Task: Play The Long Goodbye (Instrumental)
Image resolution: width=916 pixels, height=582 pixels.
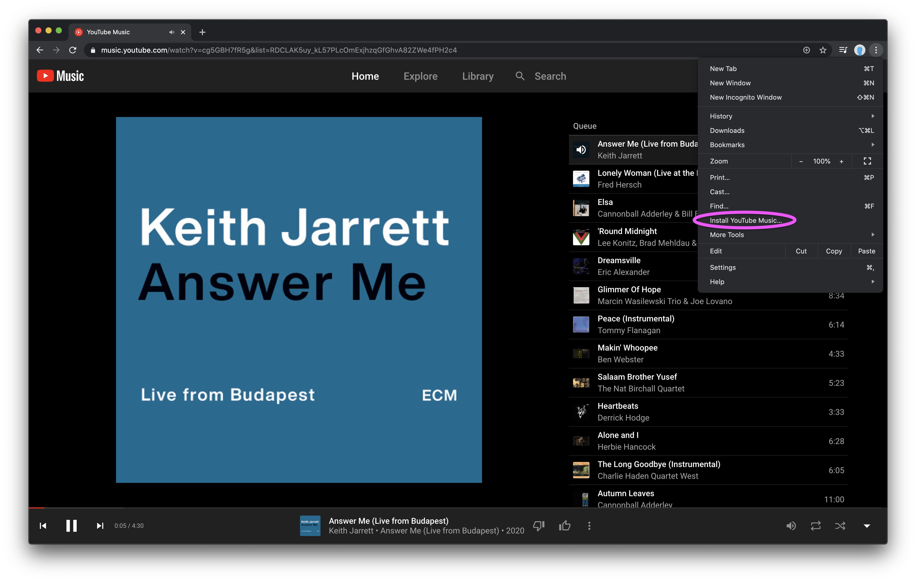Action: tap(708, 470)
